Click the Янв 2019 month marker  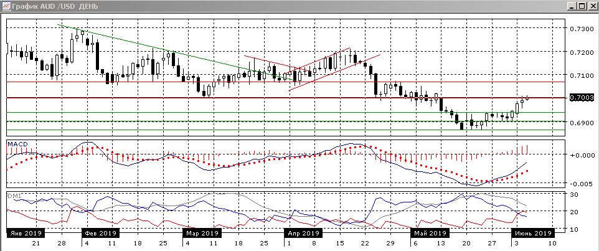click(23, 233)
